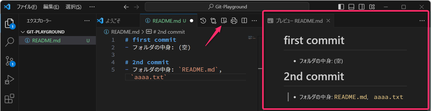Open the Explorer view in activity bar
The image size is (431, 111).
[9, 24]
